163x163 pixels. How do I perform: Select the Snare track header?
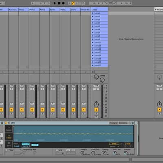(75, 10)
